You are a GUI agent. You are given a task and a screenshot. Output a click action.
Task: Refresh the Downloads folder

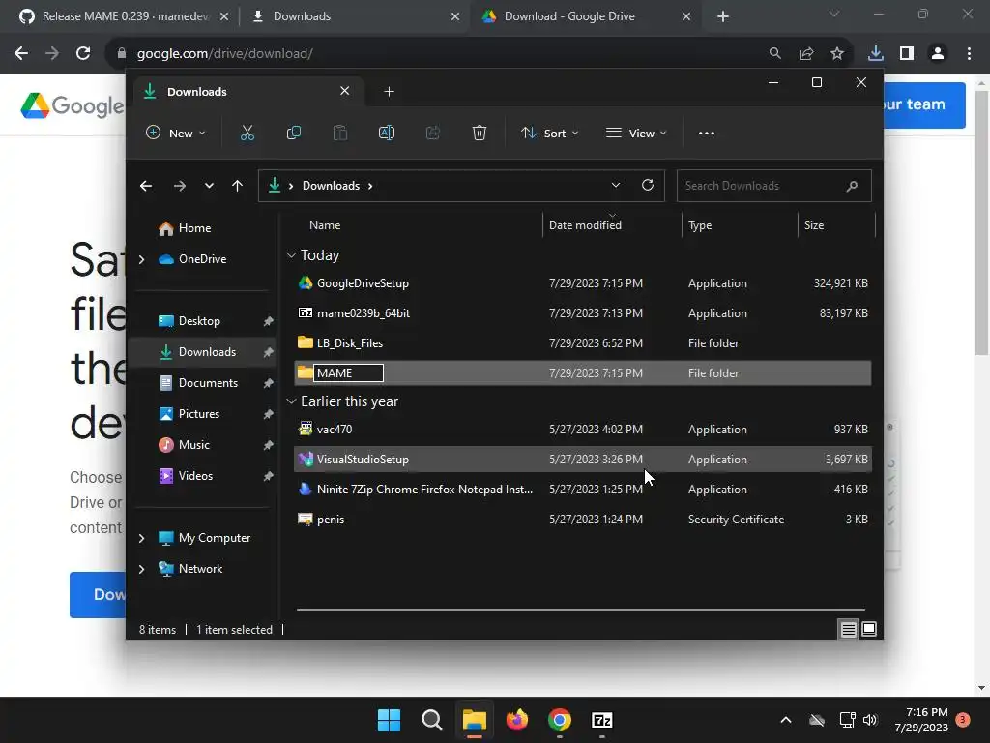[x=648, y=185]
